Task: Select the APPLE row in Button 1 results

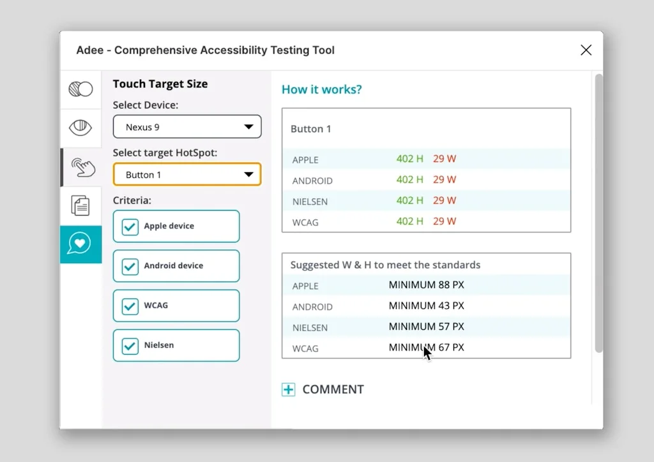Action: point(426,159)
